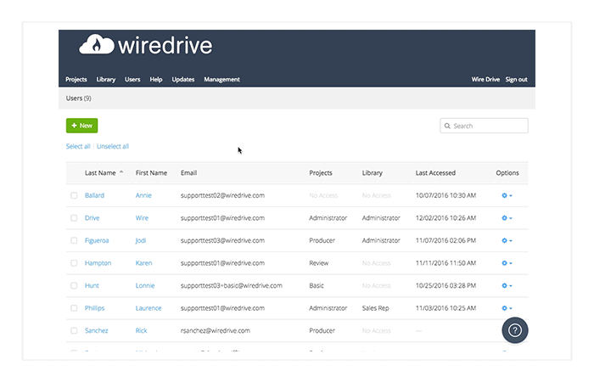Sort by First Name column header
The image size is (594, 382).
coord(151,173)
